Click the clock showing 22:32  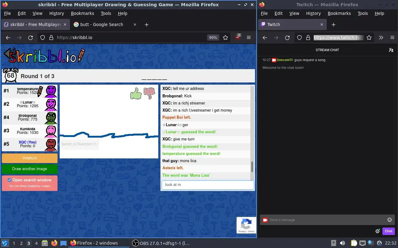pos(391,243)
